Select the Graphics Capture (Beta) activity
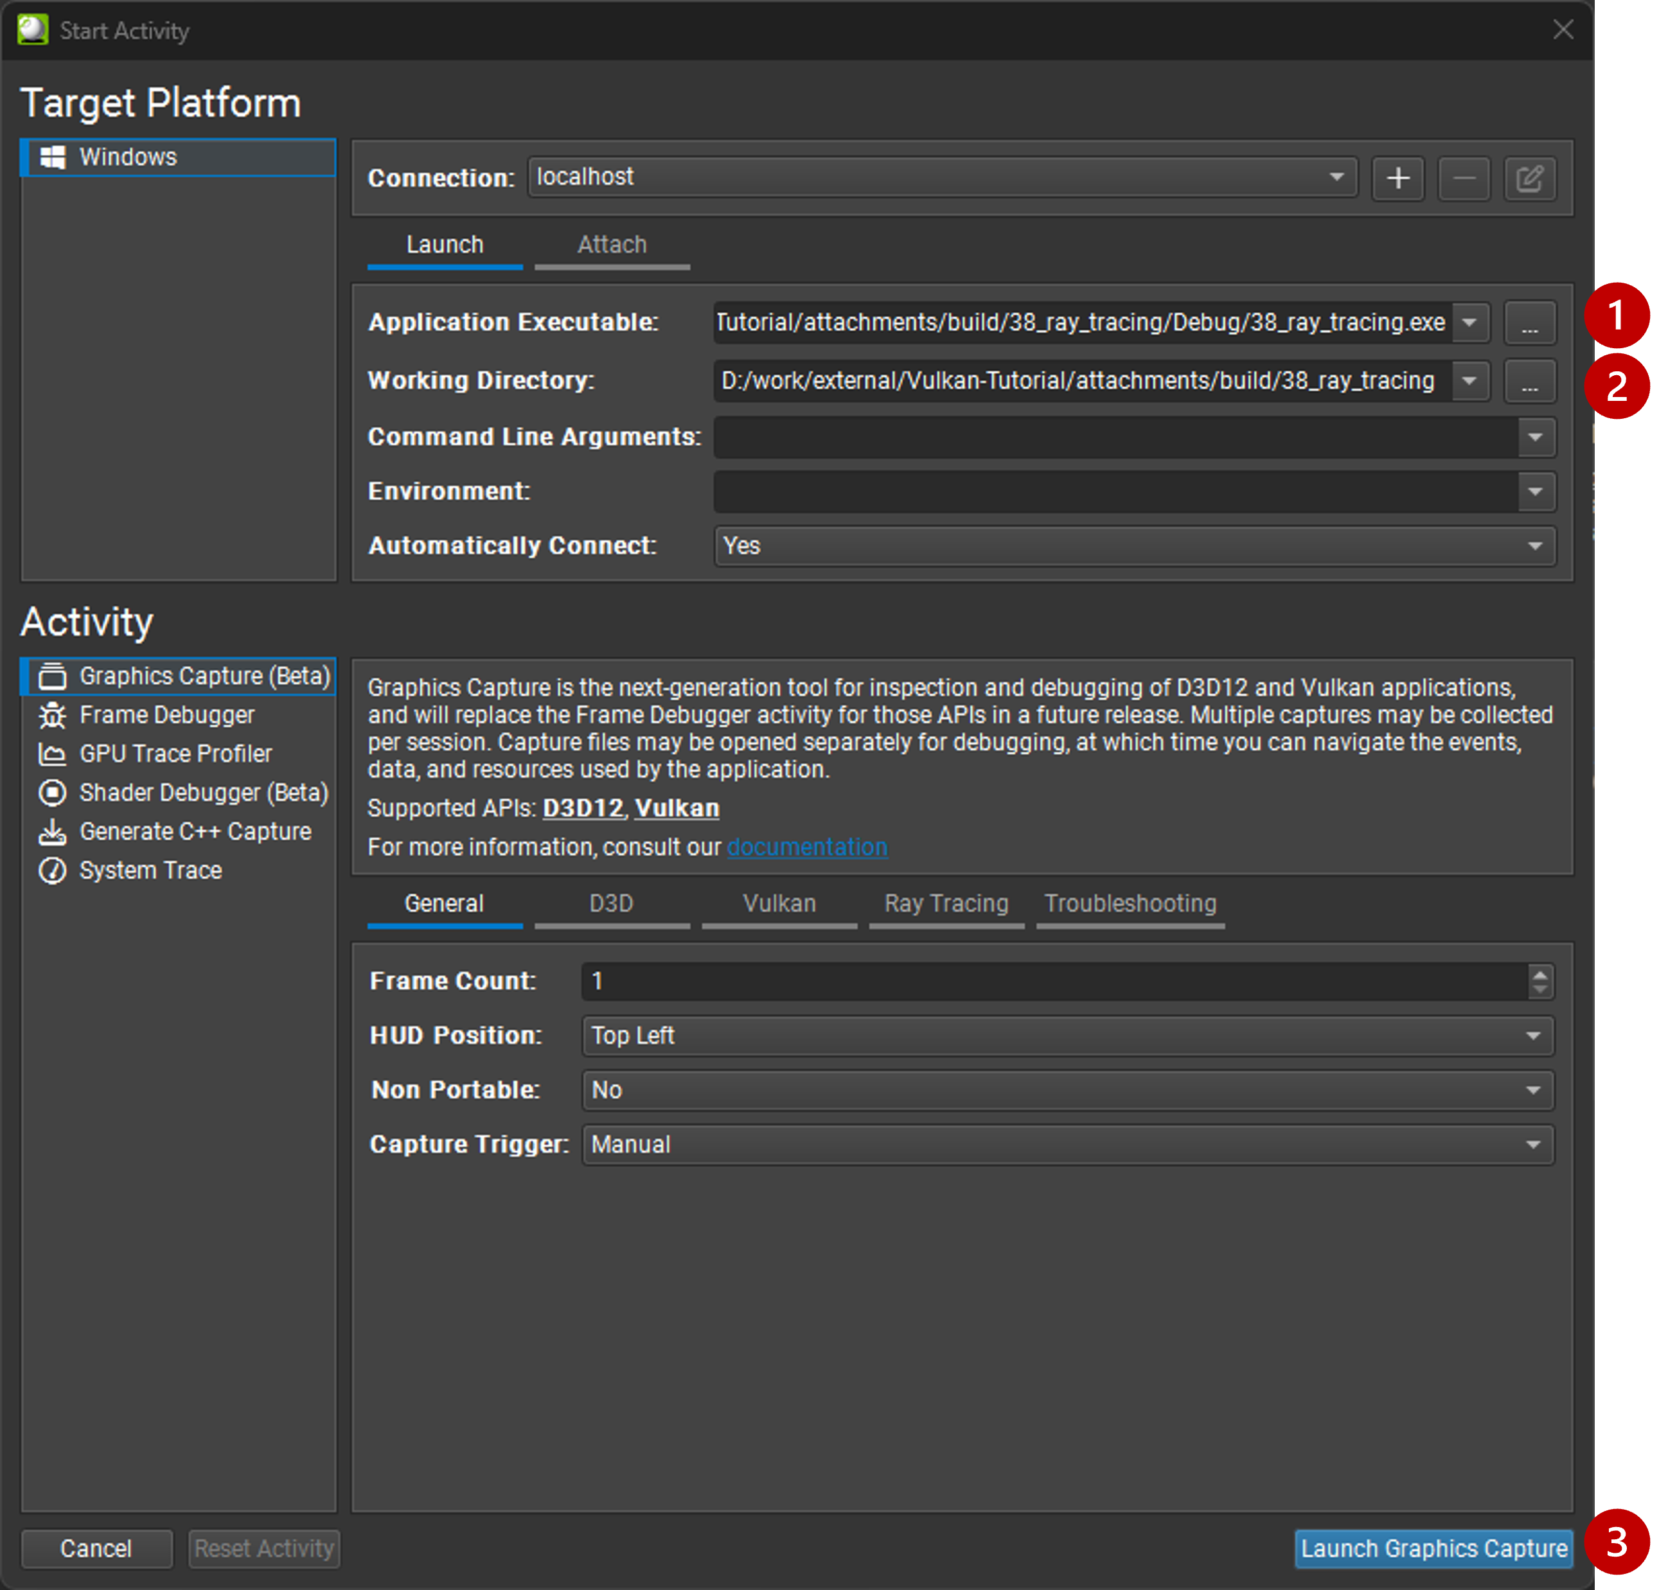This screenshot has width=1659, height=1590. [x=203, y=675]
